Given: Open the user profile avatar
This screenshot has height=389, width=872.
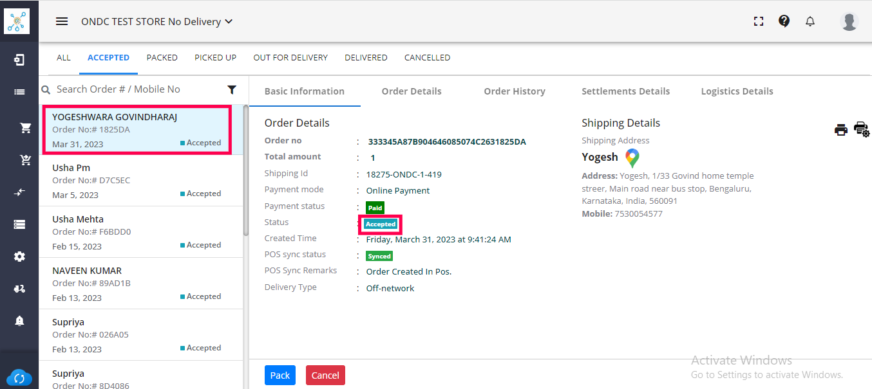Looking at the screenshot, I should click(849, 21).
